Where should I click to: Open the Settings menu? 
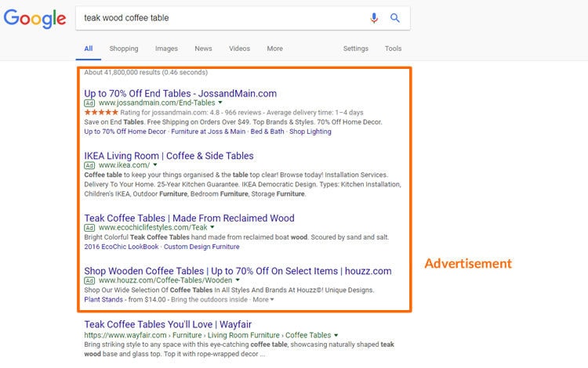355,49
